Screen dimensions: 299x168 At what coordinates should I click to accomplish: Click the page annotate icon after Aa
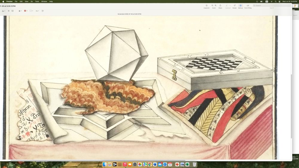pos(42,11)
